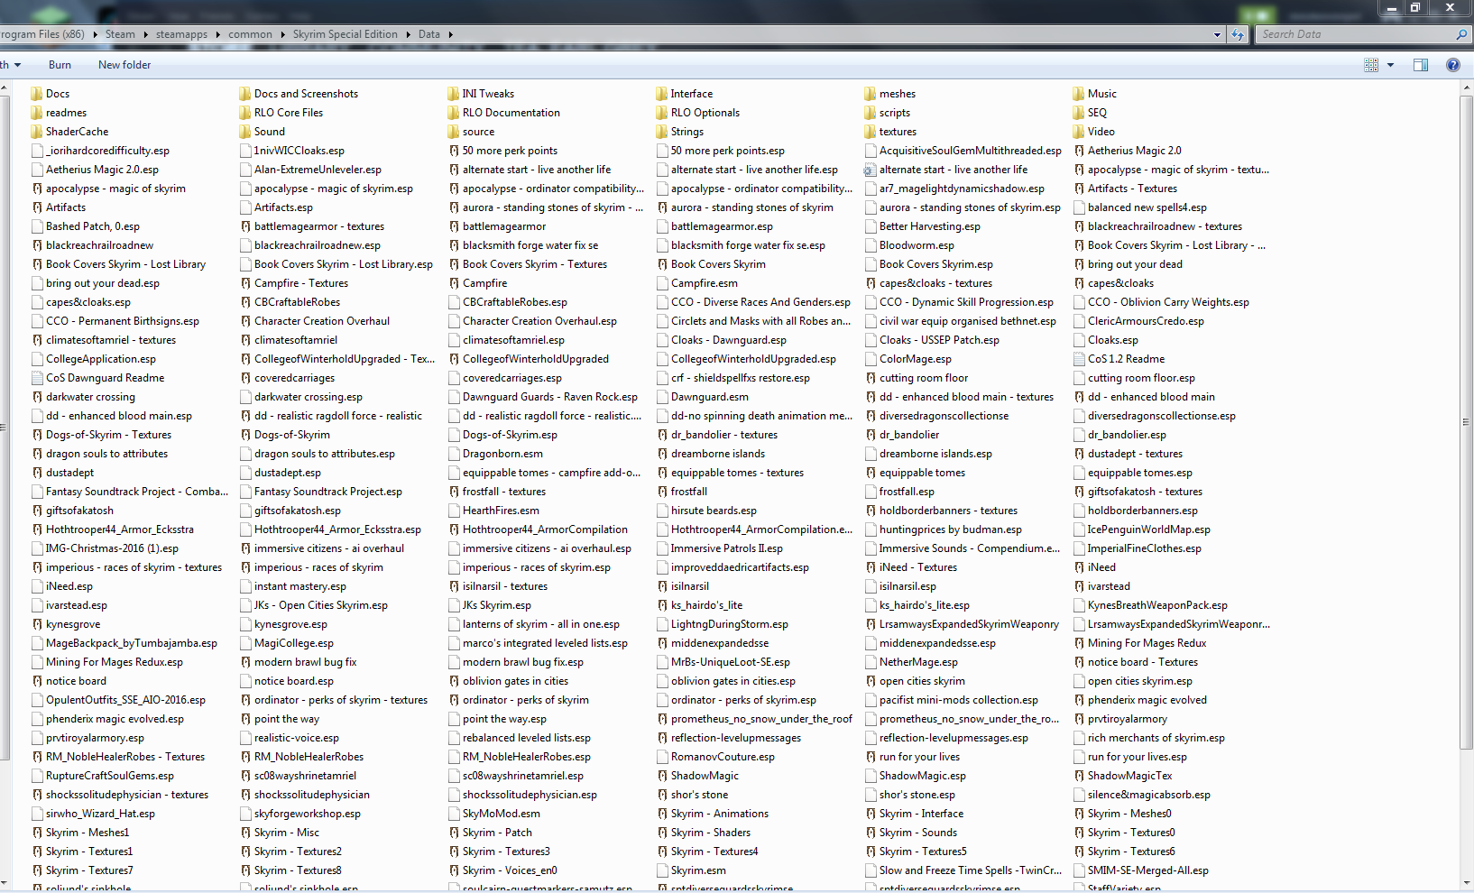Select the Video folder name
Image resolution: width=1474 pixels, height=893 pixels.
coord(1101,132)
